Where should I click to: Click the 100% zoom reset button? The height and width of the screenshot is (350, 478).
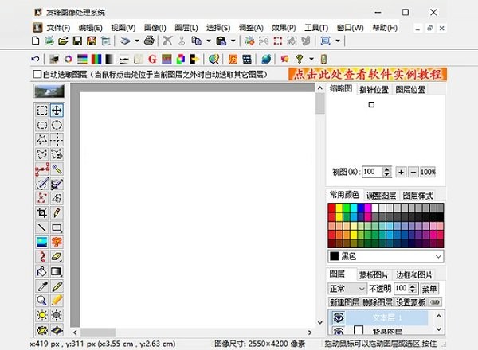428,172
